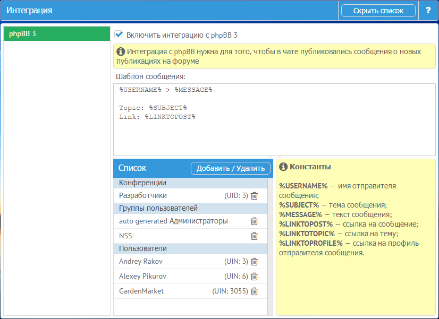
Task: Delete the Разработчики conference entry
Action: pos(254,196)
